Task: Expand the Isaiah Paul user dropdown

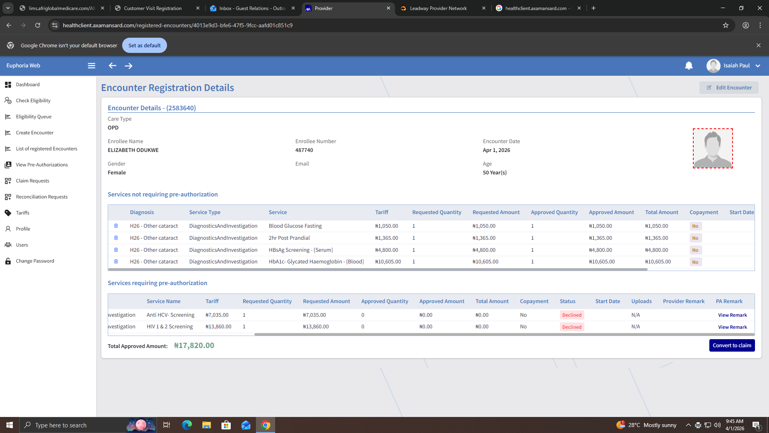Action: click(x=757, y=66)
